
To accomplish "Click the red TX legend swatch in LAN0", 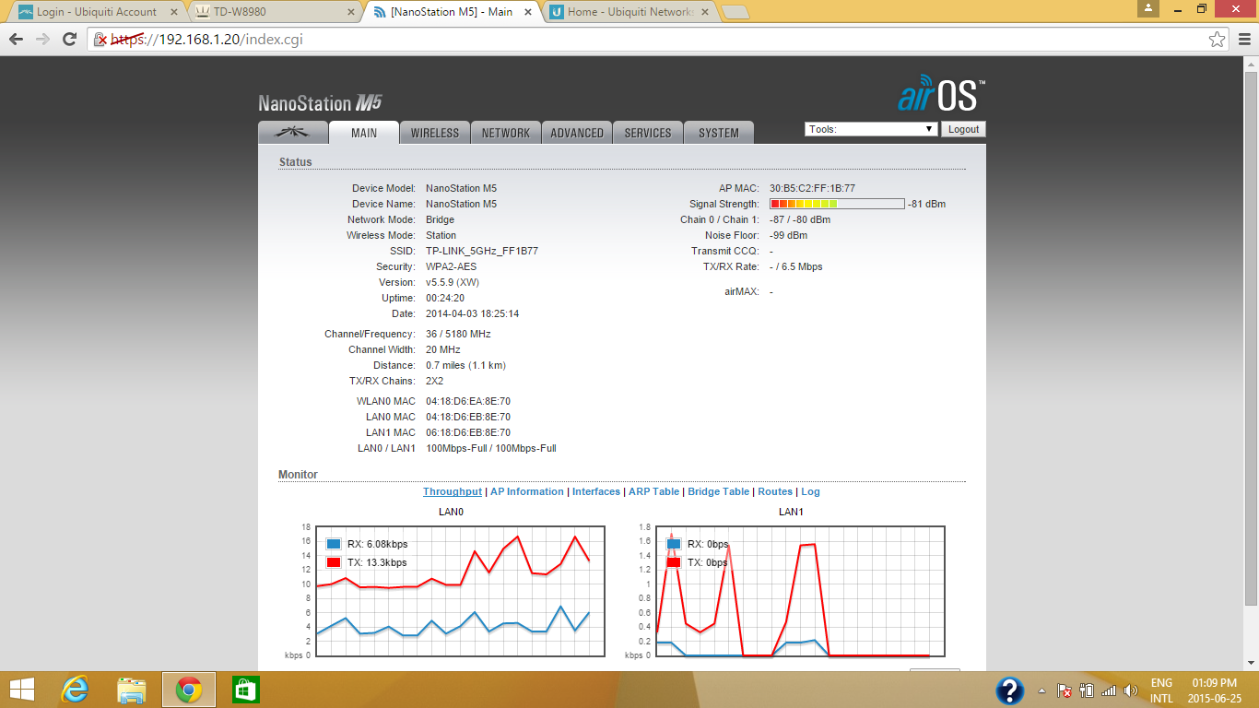I will [334, 562].
